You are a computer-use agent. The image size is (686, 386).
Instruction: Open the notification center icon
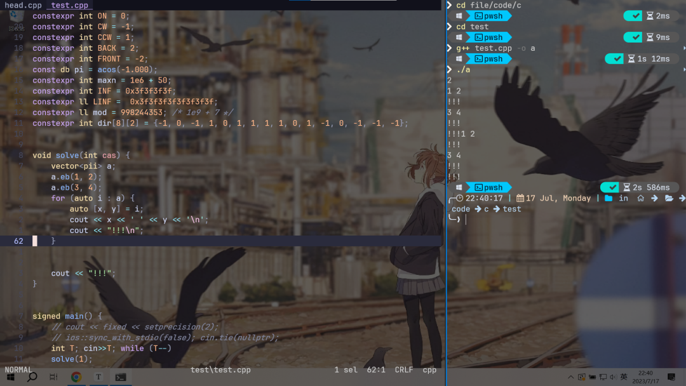[x=671, y=377]
